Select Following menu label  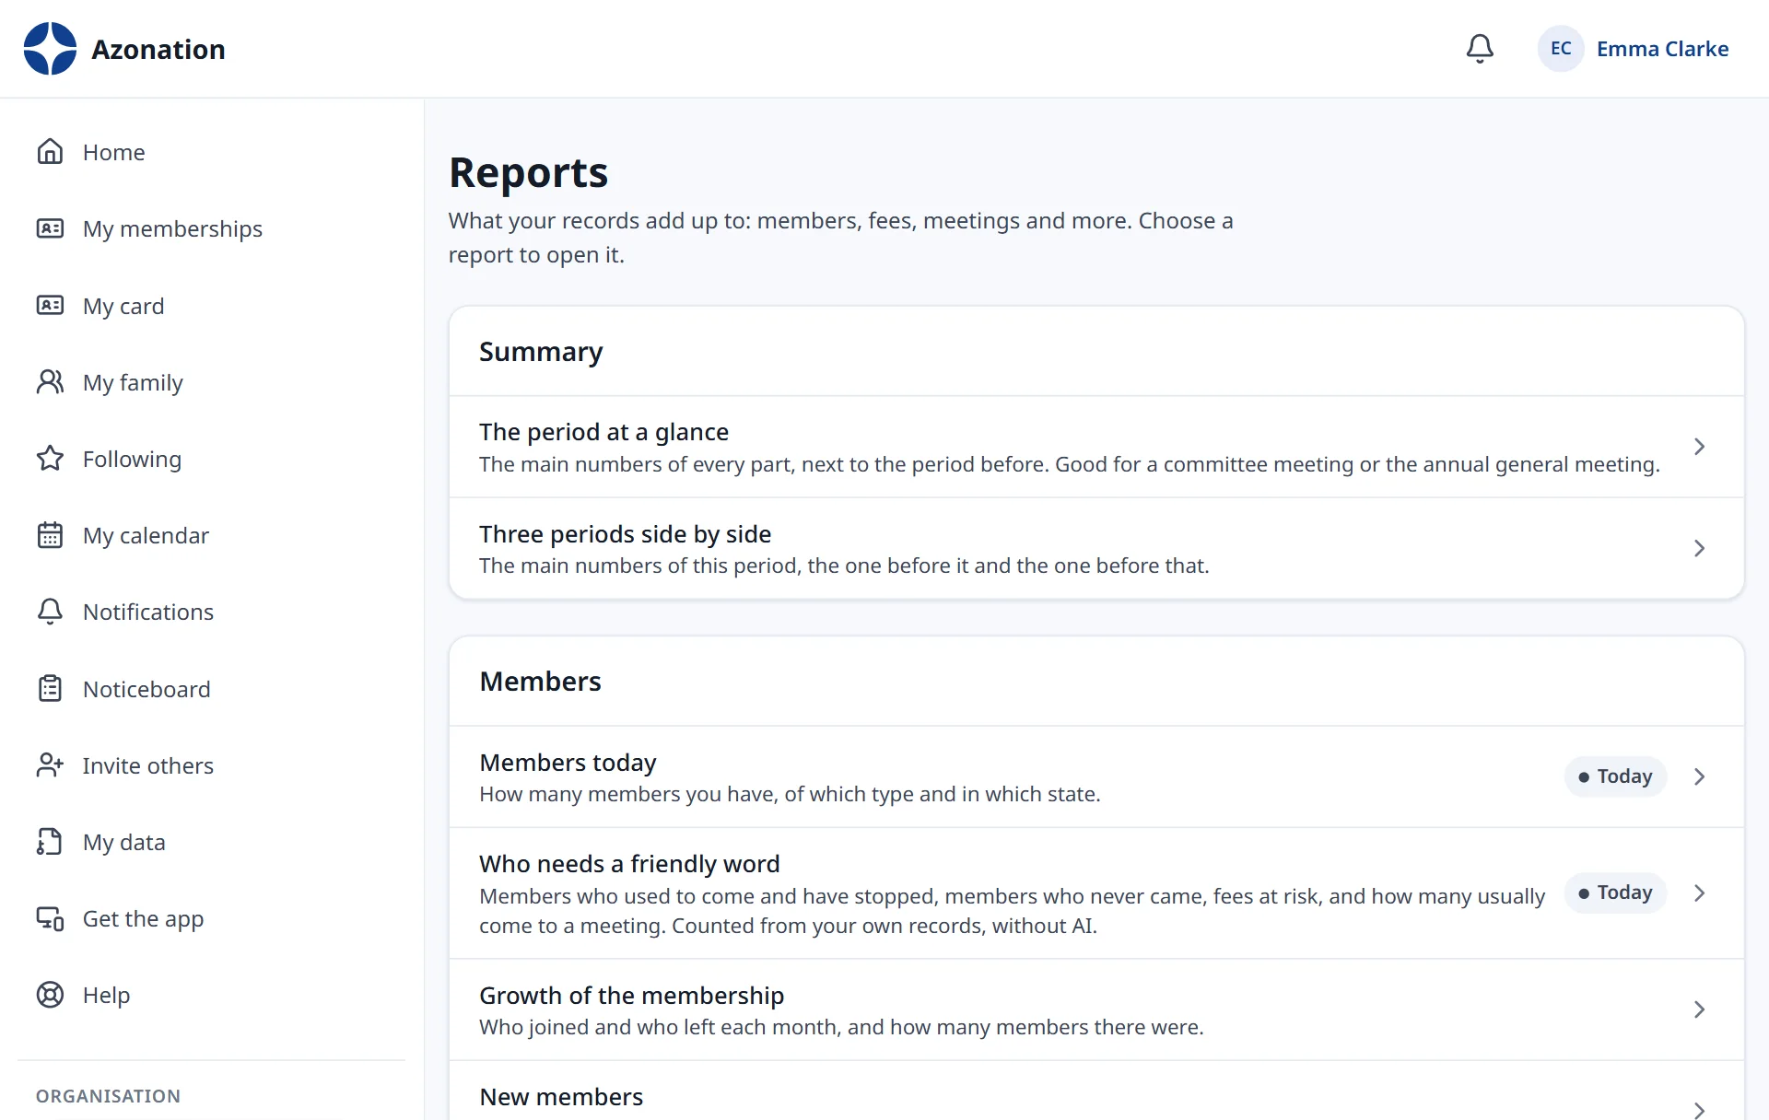pyautogui.click(x=132, y=459)
